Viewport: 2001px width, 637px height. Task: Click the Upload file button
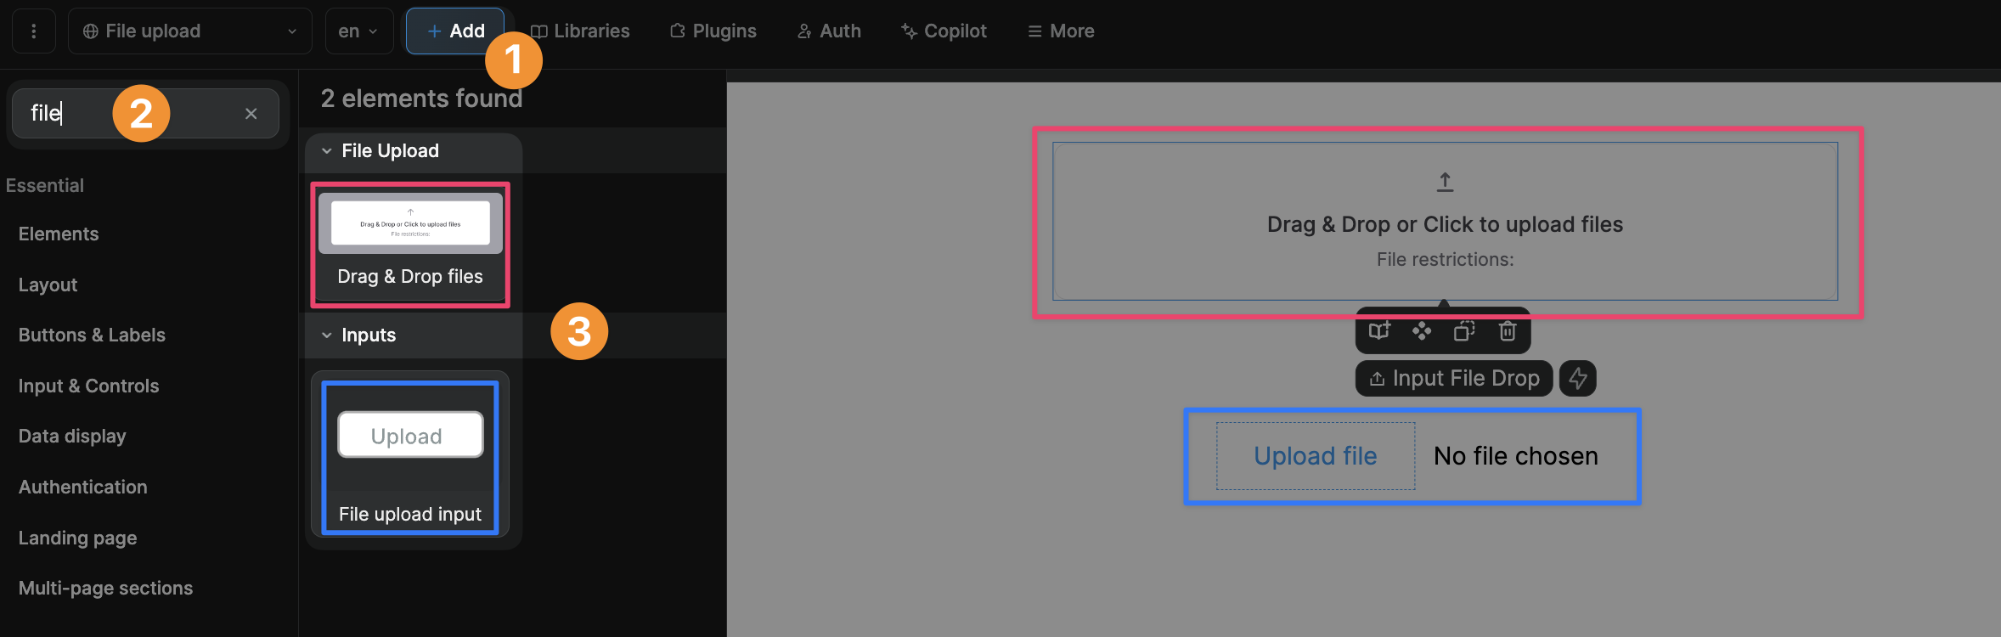[x=1316, y=456]
